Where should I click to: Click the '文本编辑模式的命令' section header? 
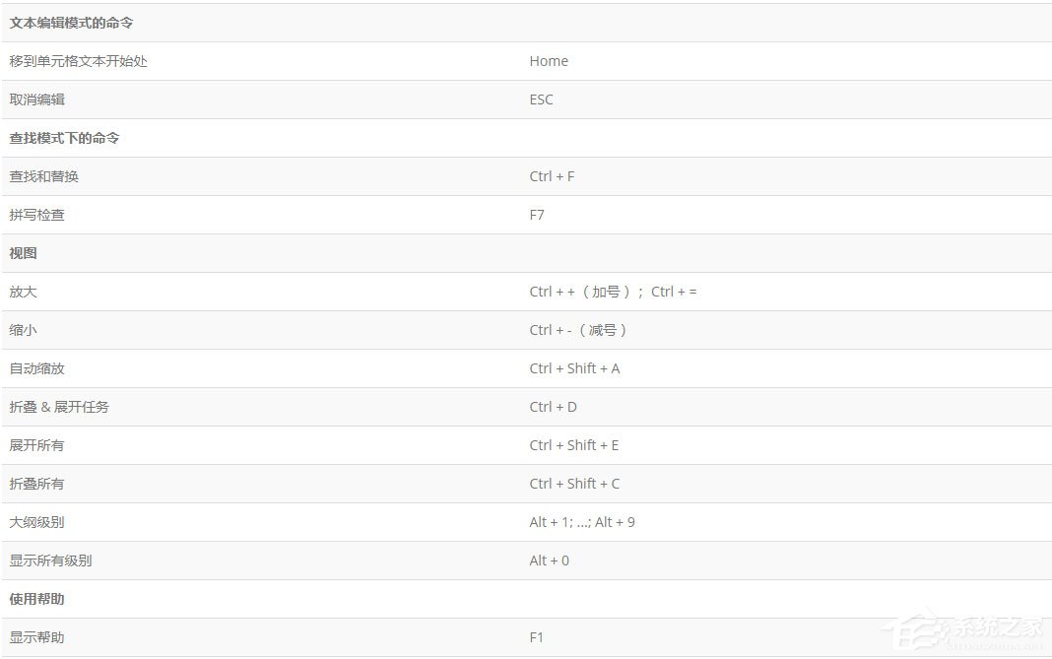pos(71,23)
